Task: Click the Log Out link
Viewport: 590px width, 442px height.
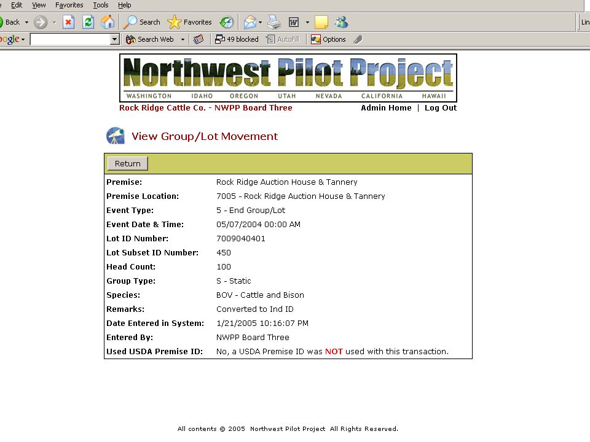Action: (x=441, y=108)
